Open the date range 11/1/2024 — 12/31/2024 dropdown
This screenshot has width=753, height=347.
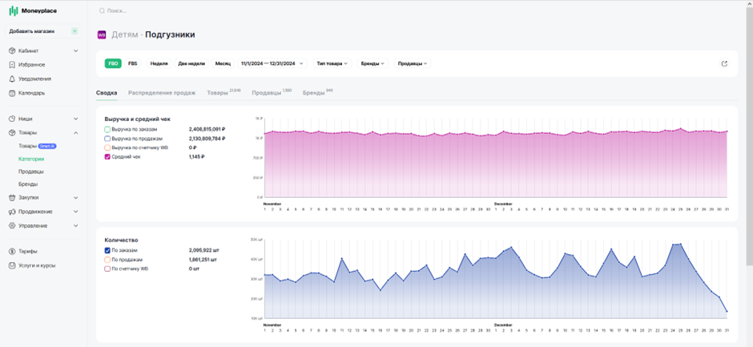(272, 63)
